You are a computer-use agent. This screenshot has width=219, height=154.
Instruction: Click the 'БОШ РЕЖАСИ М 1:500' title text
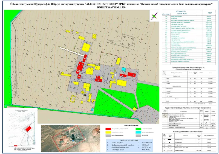coord(111,7)
